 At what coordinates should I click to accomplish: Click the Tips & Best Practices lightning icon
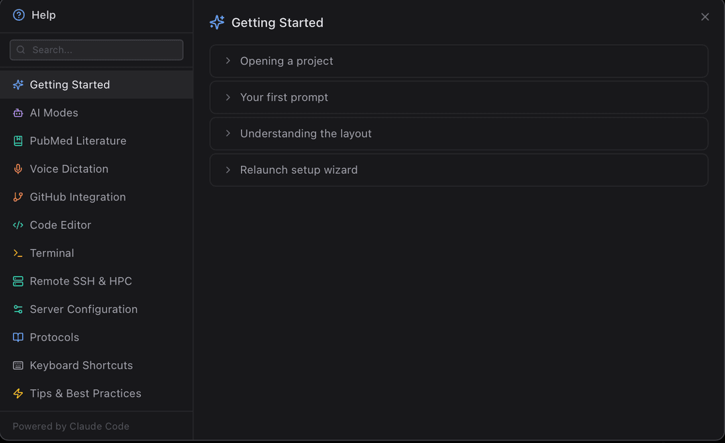(x=18, y=393)
